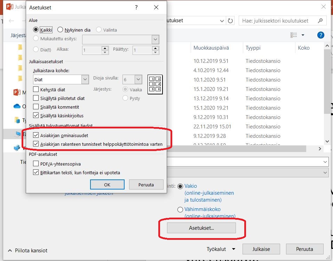The width and height of the screenshot is (333, 261).
Task: Select the row dated 4.10.2019 12.44
Action: pyautogui.click(x=245, y=70)
